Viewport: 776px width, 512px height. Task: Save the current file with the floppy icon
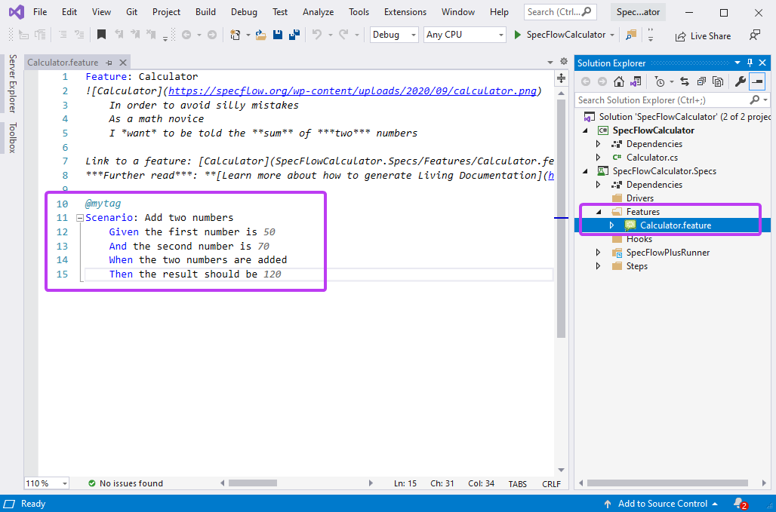[x=278, y=35]
